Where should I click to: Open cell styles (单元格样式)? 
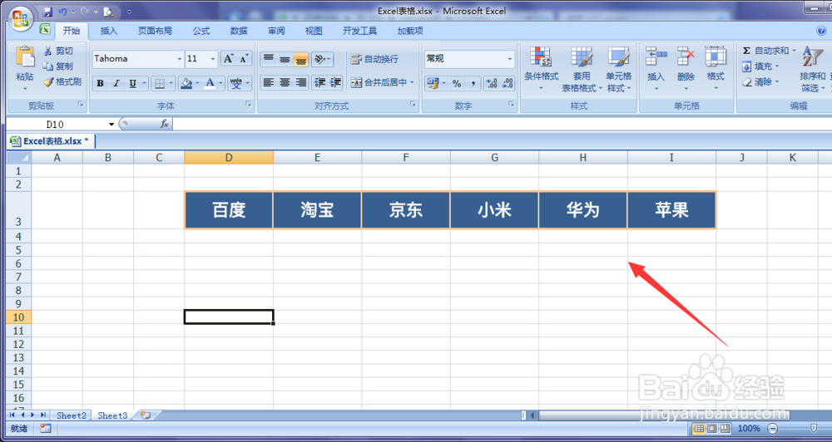tap(619, 69)
